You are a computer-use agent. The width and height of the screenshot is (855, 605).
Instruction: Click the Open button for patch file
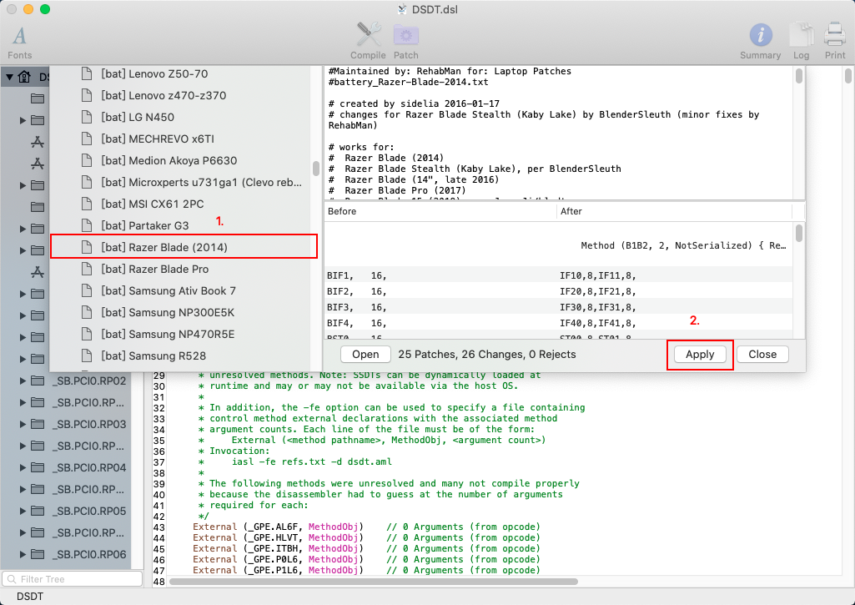click(x=365, y=354)
